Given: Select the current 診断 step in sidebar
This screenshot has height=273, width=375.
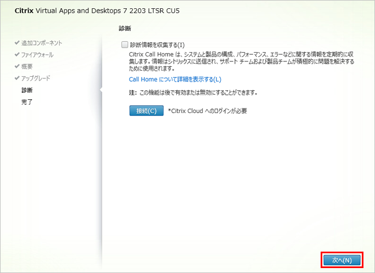Looking at the screenshot, I should coord(27,90).
